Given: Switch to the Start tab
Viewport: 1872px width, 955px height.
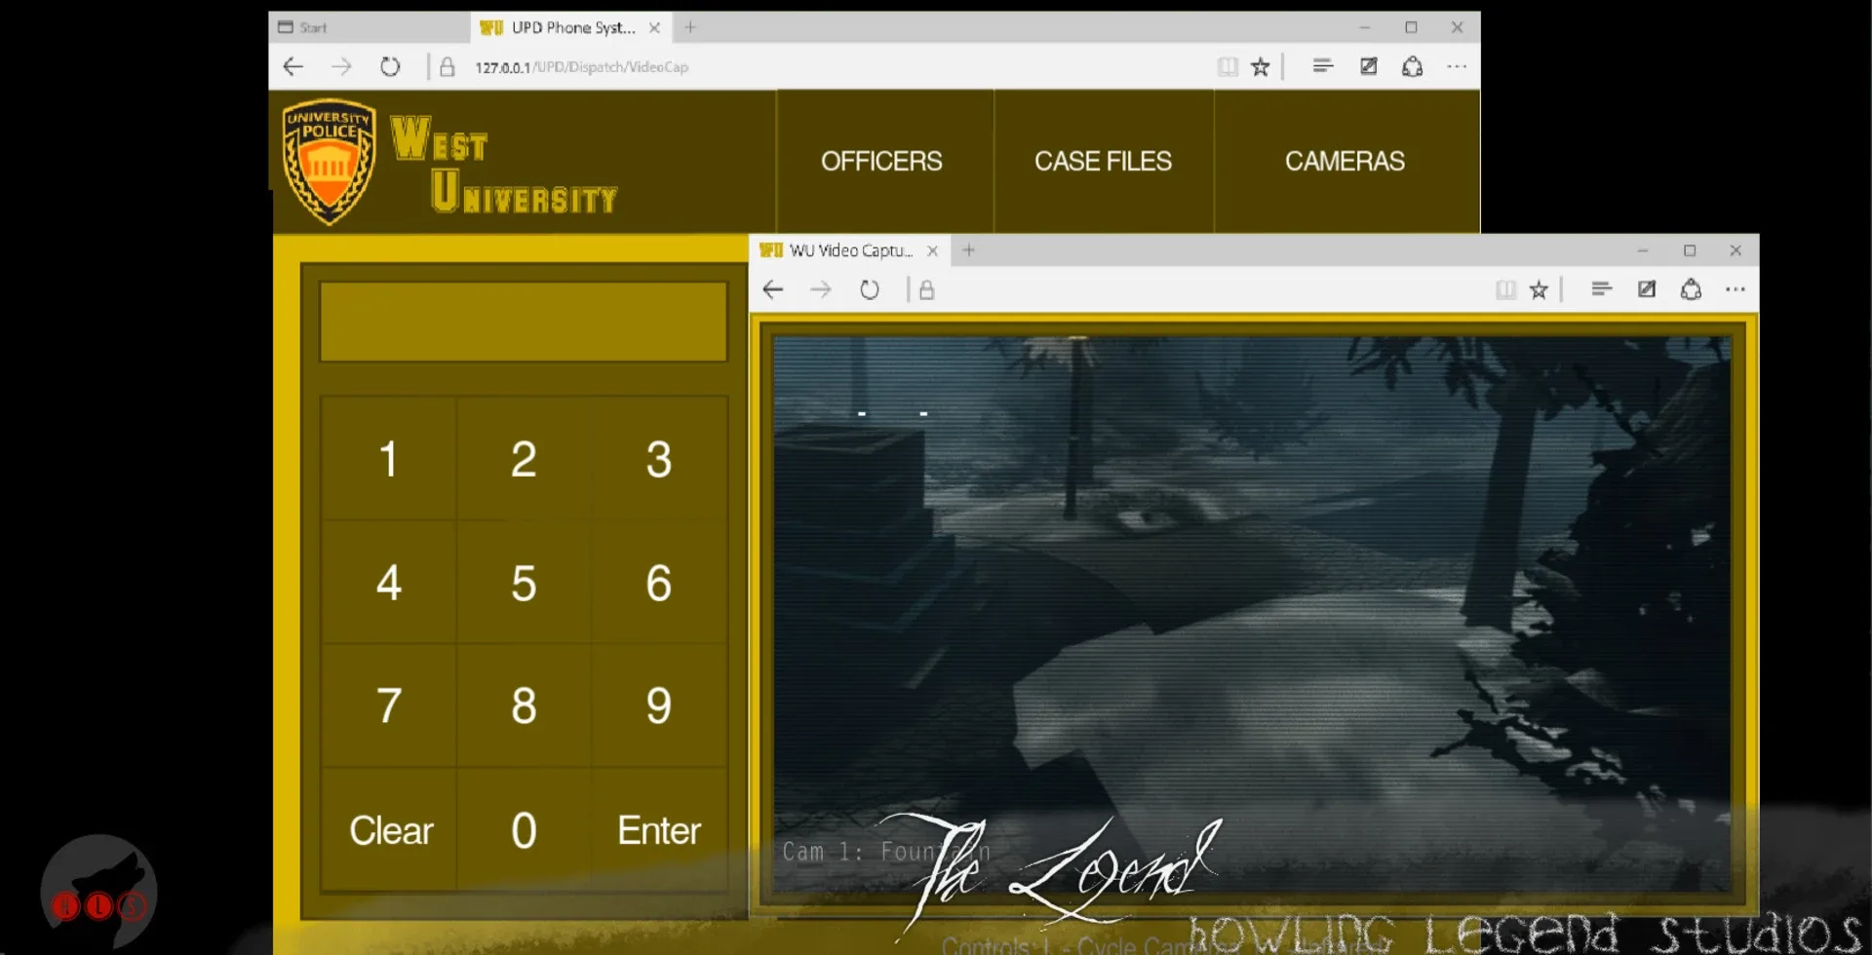Looking at the screenshot, I should pos(369,27).
